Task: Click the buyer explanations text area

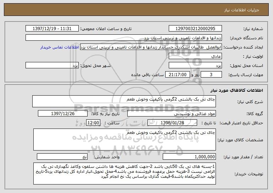Action: pyautogui.click(x=124, y=174)
